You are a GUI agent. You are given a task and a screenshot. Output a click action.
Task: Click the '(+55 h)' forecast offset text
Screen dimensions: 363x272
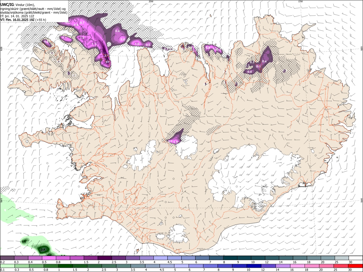pos(41,20)
